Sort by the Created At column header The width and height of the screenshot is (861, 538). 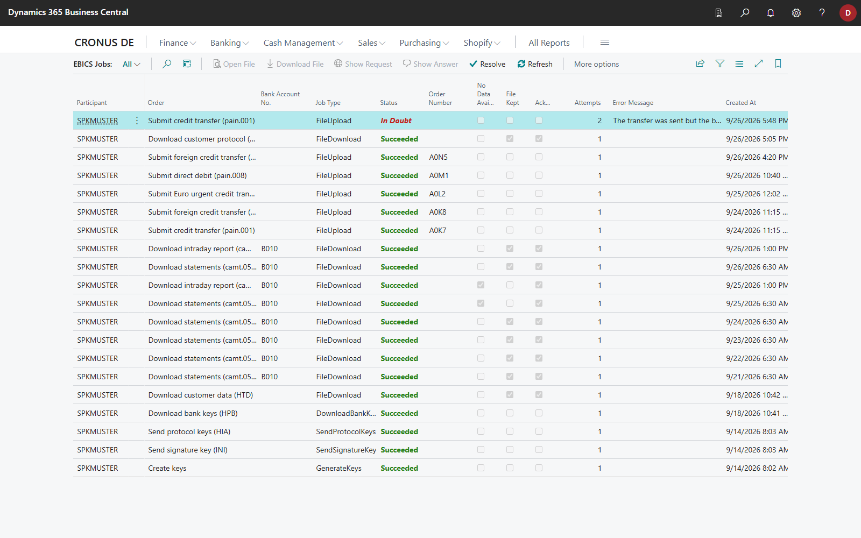[740, 103]
